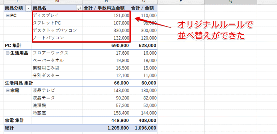
Task: Select the 総計 grand total label
Action: [9, 128]
